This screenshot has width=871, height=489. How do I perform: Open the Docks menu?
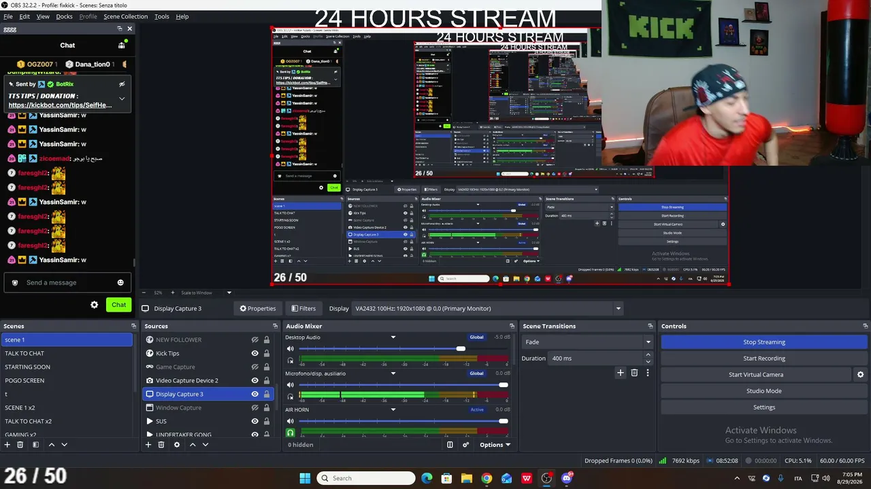click(x=64, y=16)
